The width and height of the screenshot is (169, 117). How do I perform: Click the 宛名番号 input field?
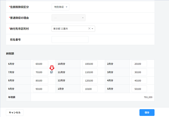pyautogui.click(x=70, y=40)
